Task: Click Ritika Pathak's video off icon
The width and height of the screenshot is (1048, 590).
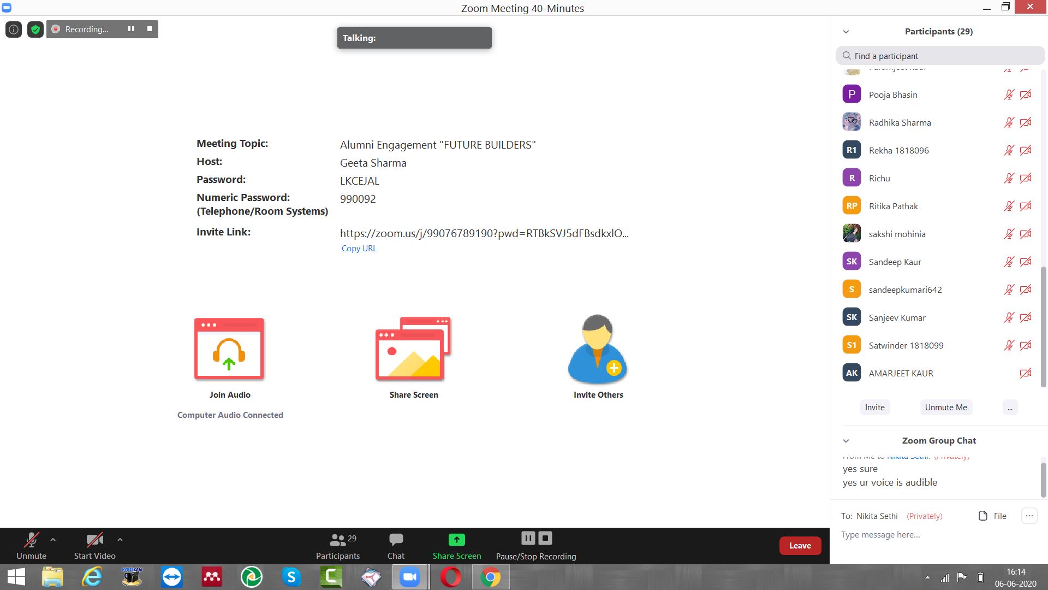Action: (x=1026, y=206)
